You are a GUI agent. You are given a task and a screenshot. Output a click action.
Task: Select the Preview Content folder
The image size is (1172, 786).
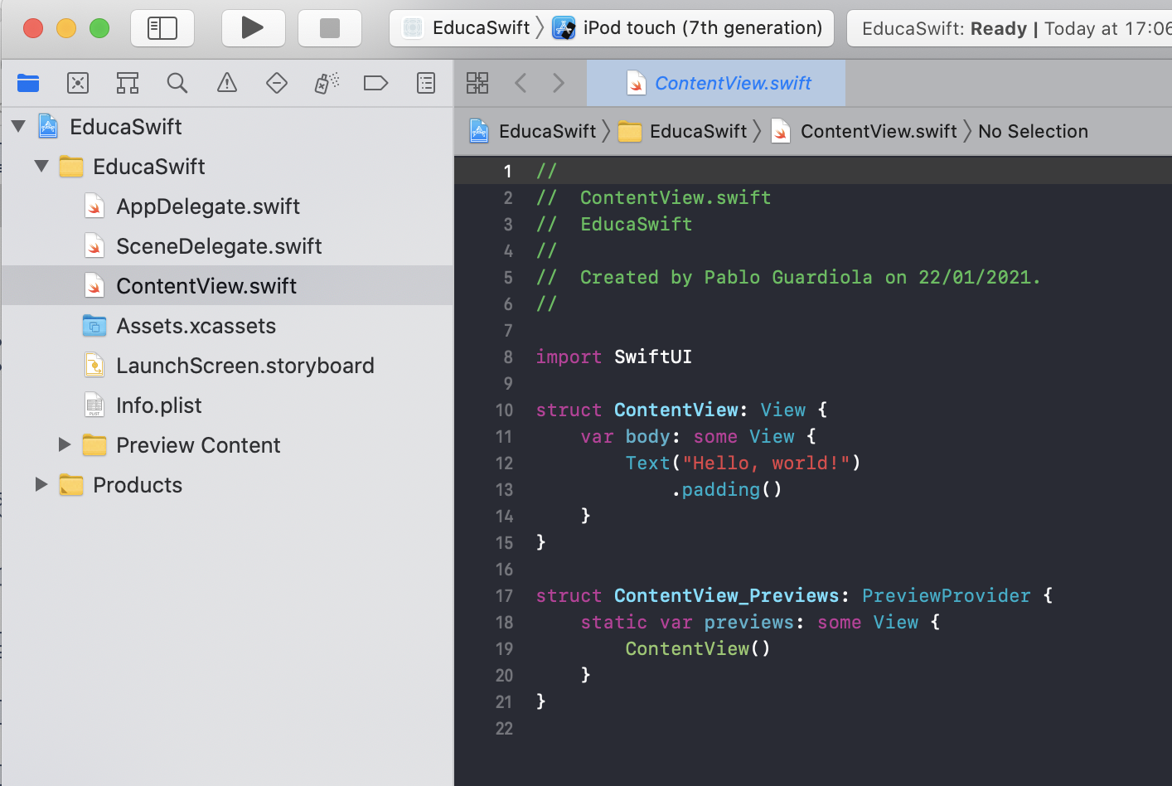coord(198,445)
